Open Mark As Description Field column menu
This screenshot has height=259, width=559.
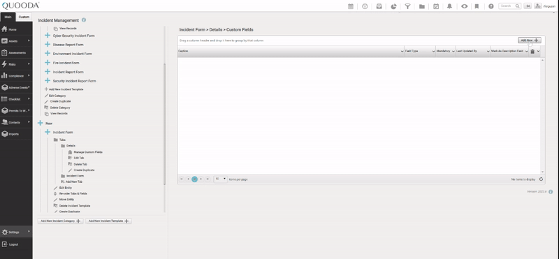(526, 52)
